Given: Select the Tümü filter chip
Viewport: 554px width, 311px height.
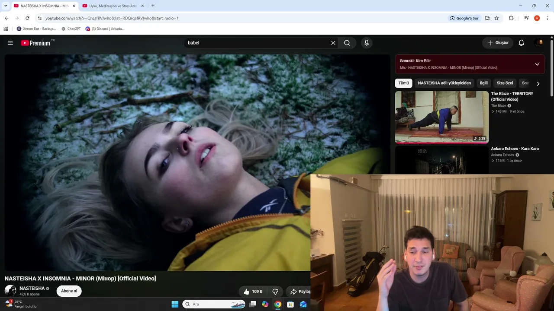Looking at the screenshot, I should 403,83.
